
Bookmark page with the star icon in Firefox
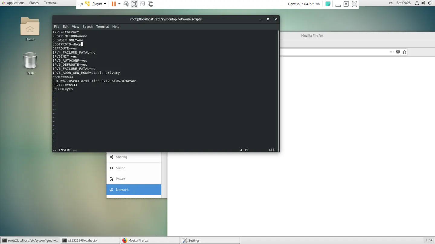coord(404,52)
